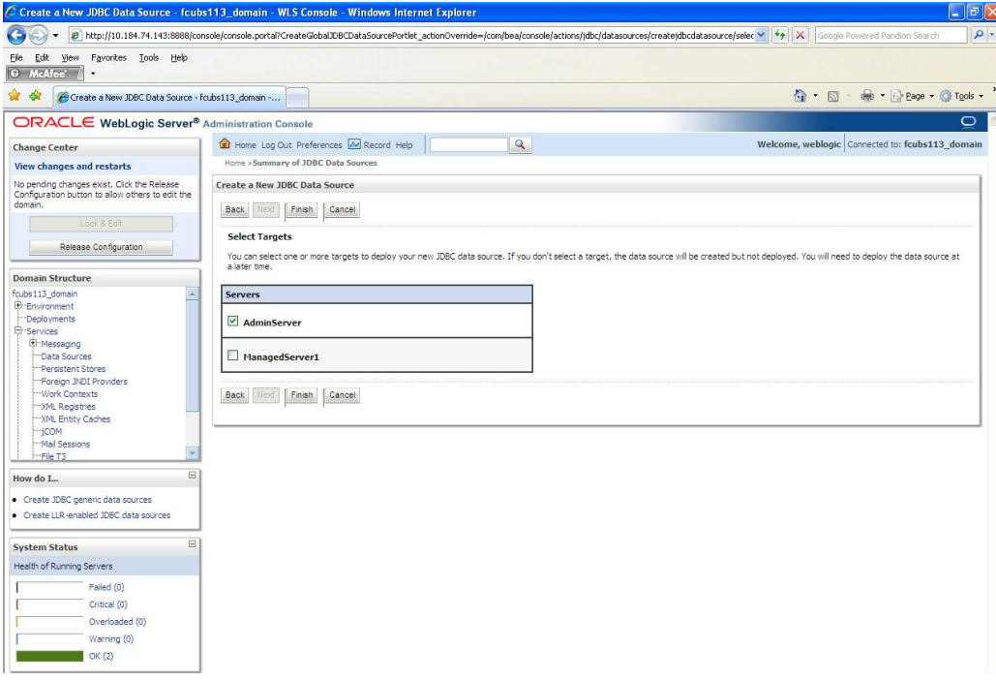996x681 pixels.
Task: Expand the Environment tree node
Action: 18,306
